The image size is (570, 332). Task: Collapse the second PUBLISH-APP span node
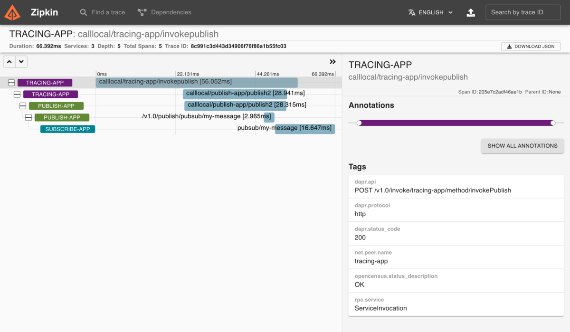click(x=28, y=117)
